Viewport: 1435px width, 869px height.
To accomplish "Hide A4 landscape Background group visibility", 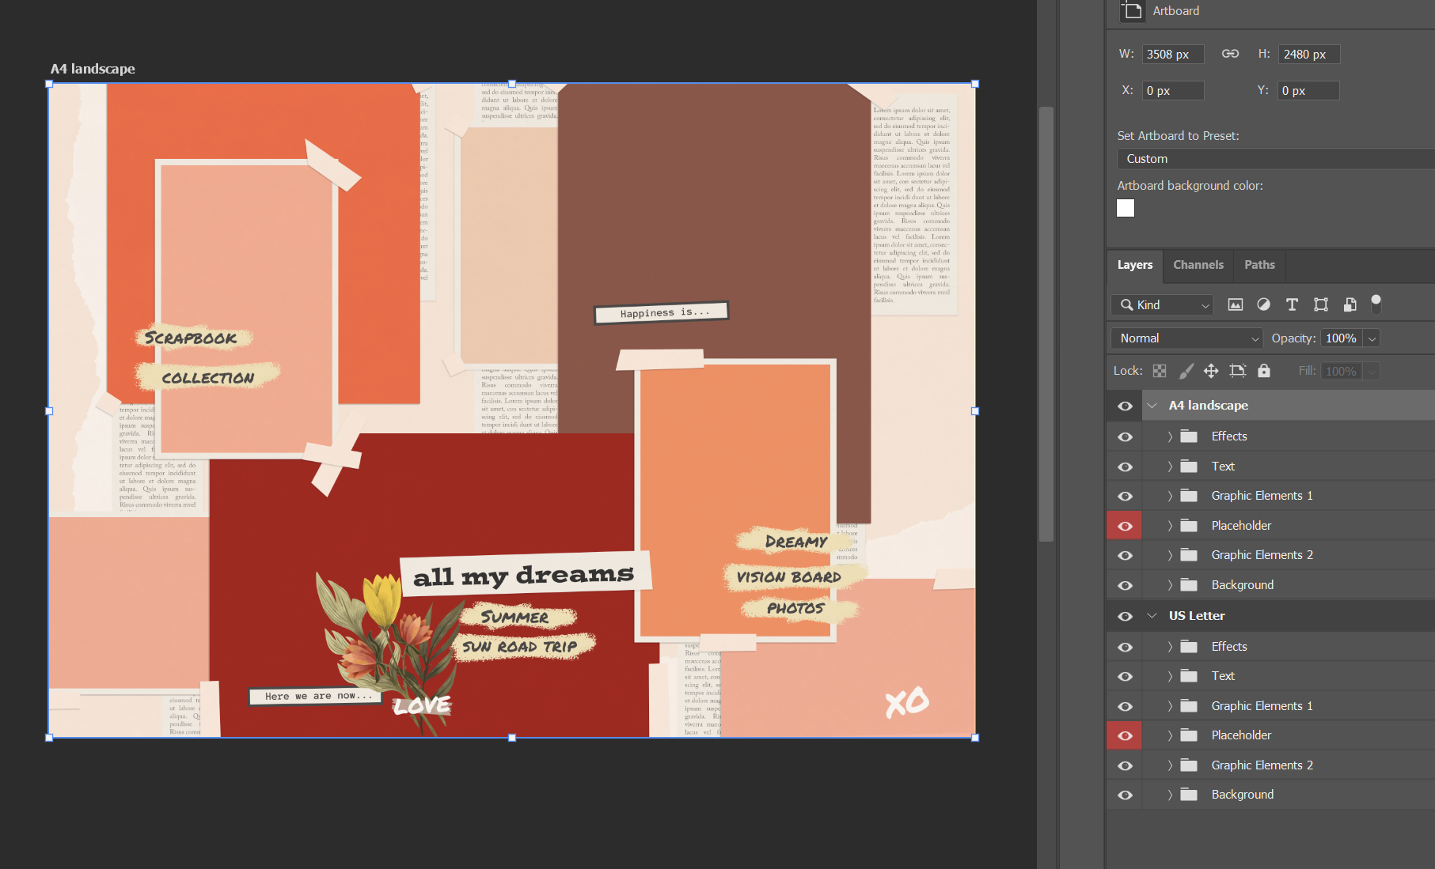I will pos(1125,585).
